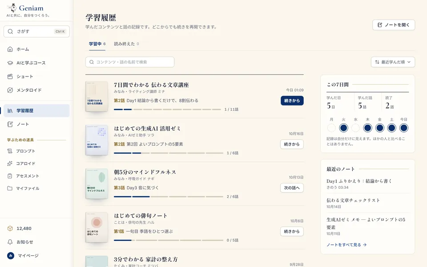Click the メンタロイド icon

10,90
